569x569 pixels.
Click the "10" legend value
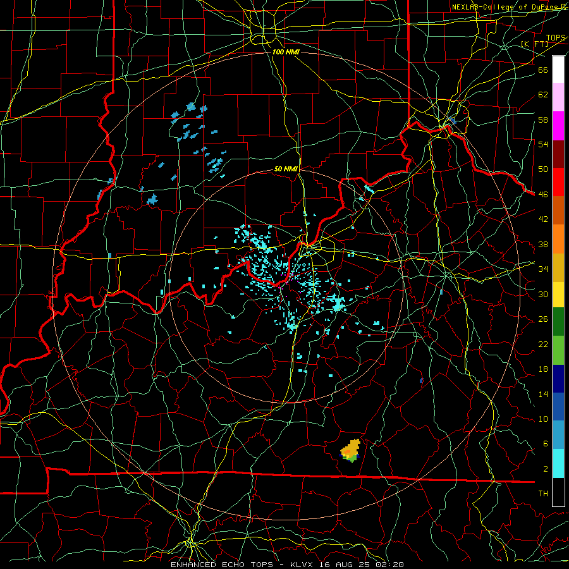[x=543, y=419]
